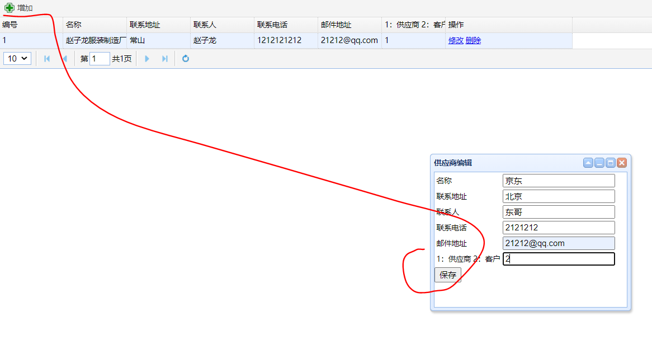Click the 联系电话 column header

[286, 25]
